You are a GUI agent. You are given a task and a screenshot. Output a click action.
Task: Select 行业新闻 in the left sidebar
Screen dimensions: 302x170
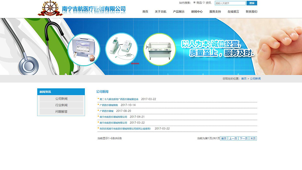61,105
